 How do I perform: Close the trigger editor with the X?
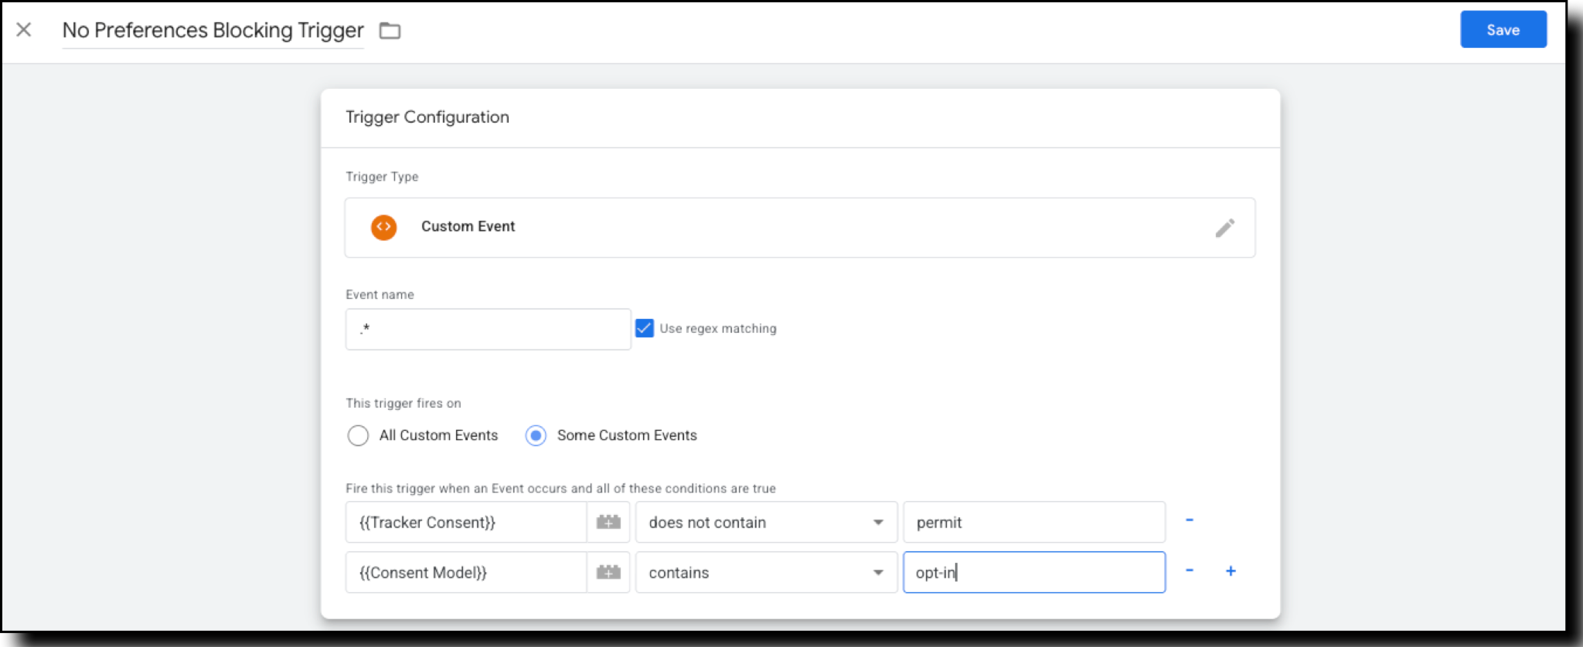(x=24, y=30)
